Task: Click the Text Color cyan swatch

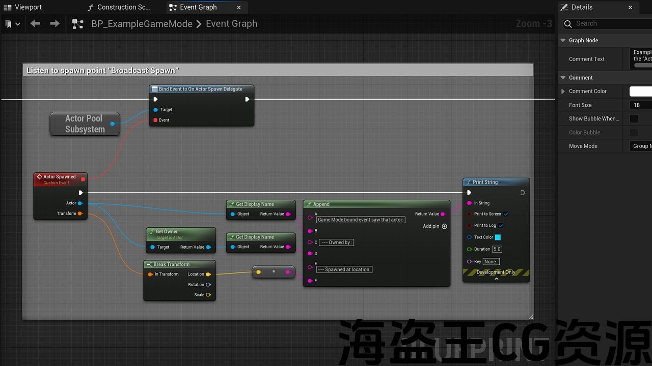Action: tap(498, 237)
